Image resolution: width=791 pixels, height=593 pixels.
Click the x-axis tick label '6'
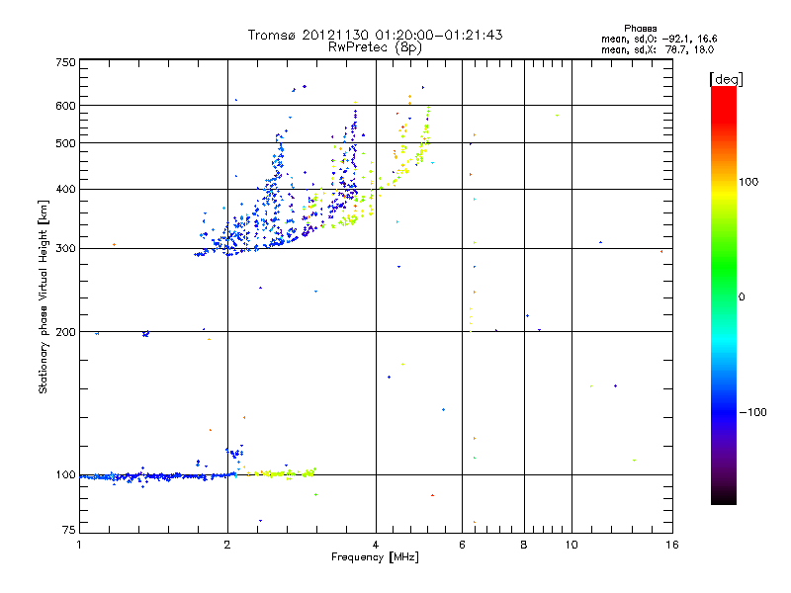pyautogui.click(x=462, y=545)
